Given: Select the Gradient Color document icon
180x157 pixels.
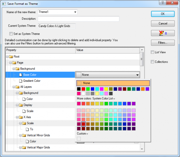Looking at the screenshot, I should point(21,81).
